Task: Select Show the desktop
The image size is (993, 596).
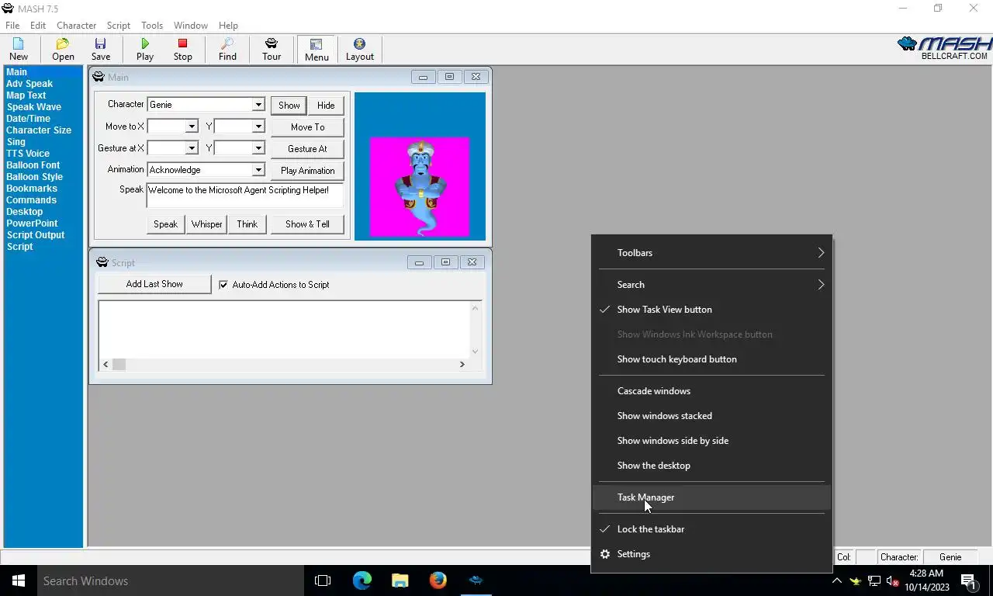Action: pos(711,466)
